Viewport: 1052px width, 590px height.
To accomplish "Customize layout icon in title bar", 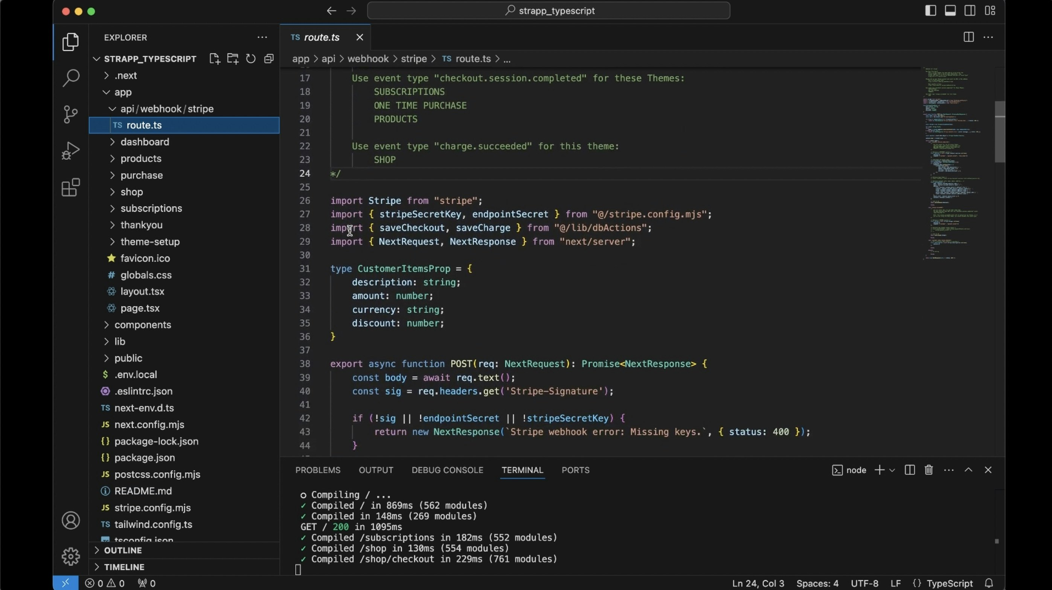I will [x=990, y=11].
